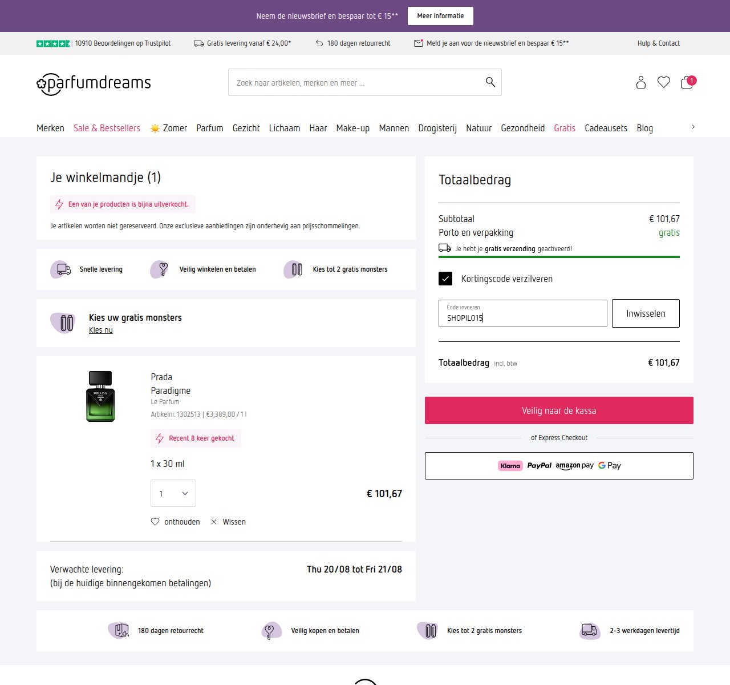Click the lightning icon in Recent 8 keer gekocht badge
Viewport: 730px width, 685px height.
coord(160,438)
